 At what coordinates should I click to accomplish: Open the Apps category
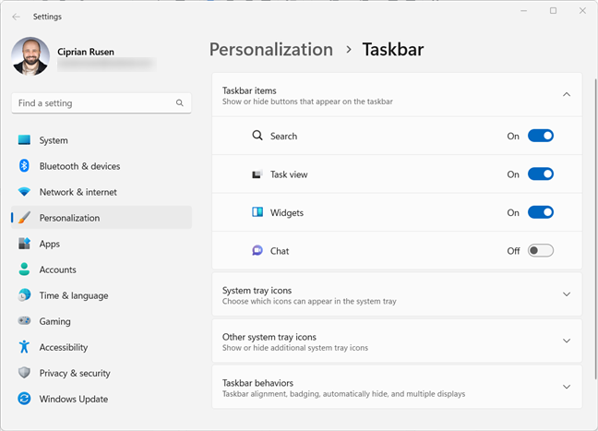click(102, 244)
